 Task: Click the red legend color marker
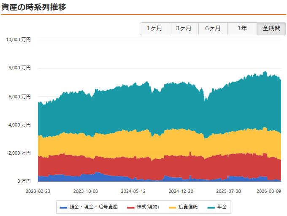(x=130, y=208)
